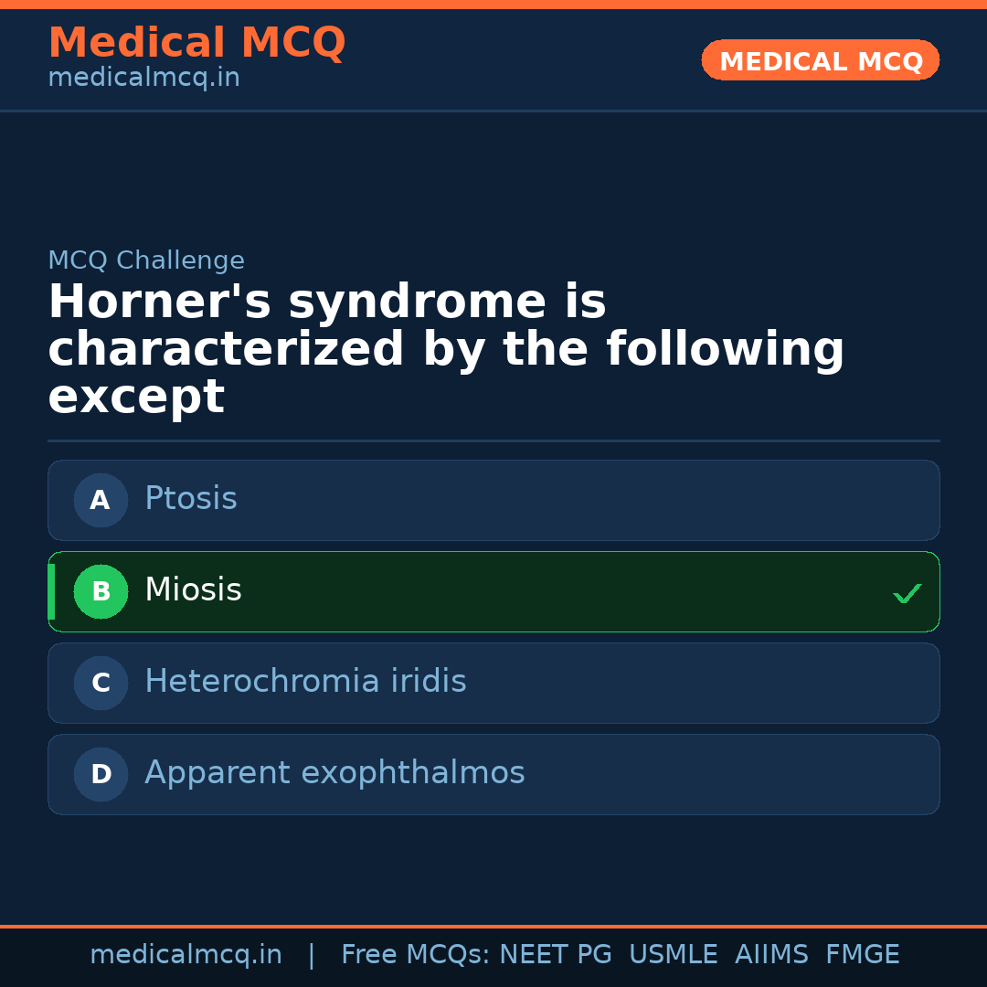Screen dimensions: 987x987
Task: Open the medicalmcq.in link in the footer
Action: (x=186, y=953)
